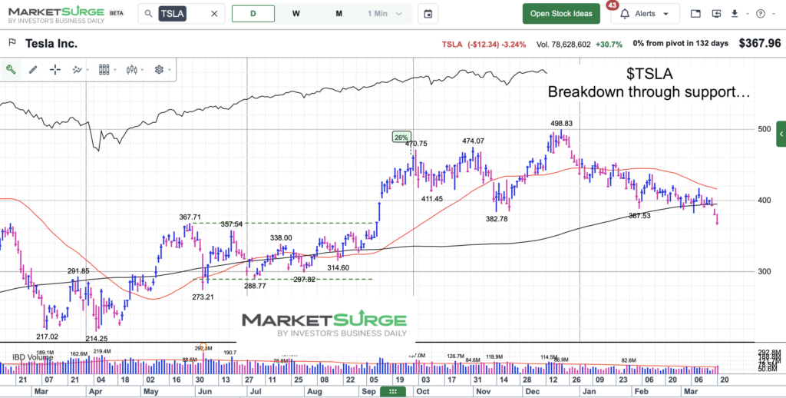This screenshot has width=786, height=398.
Task: Click the download arrow icon
Action: [x=735, y=14]
